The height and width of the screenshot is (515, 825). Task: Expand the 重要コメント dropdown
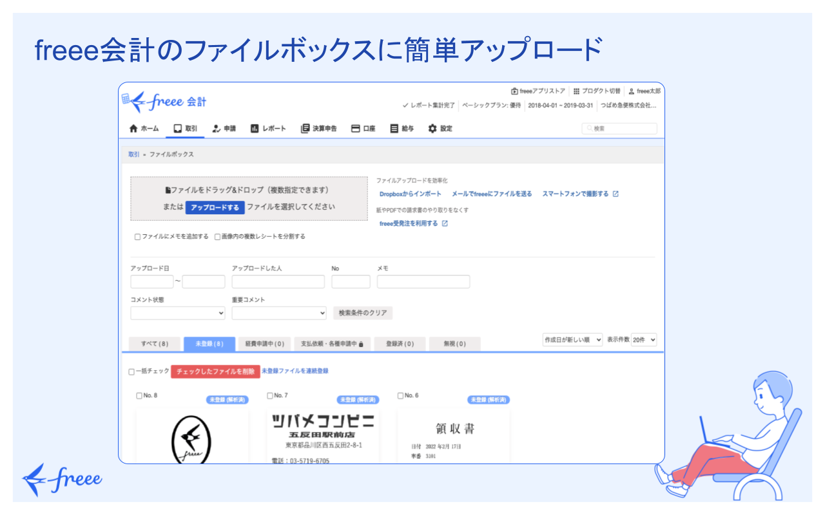coord(279,313)
